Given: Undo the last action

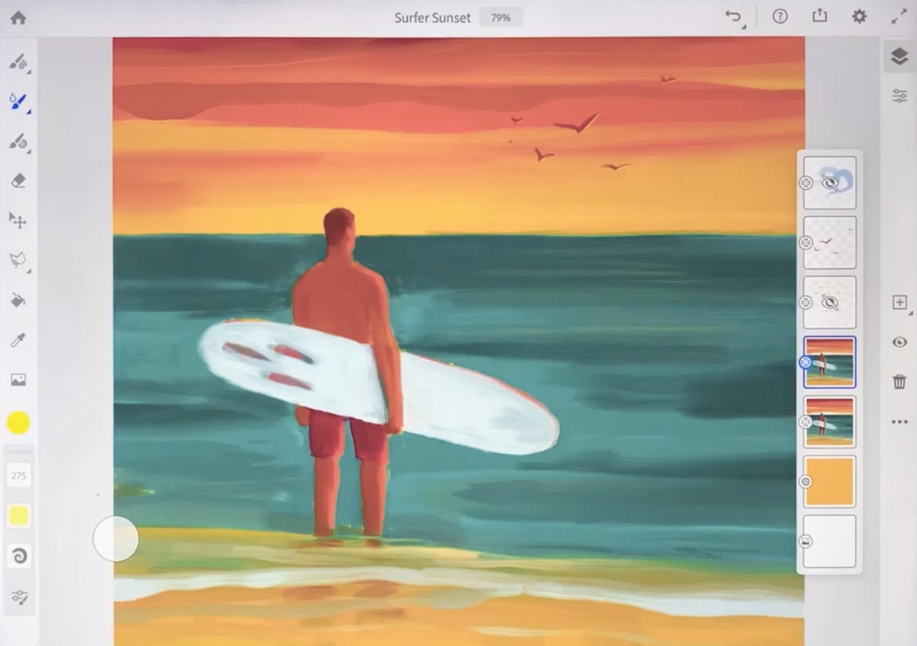Looking at the screenshot, I should pos(735,17).
